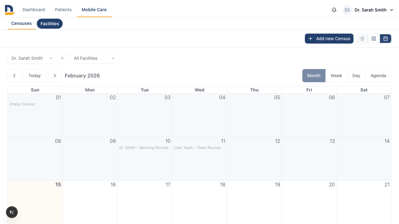Open Dr. Smith – Morning Rounds event
399x224 pixels.
coord(144,148)
